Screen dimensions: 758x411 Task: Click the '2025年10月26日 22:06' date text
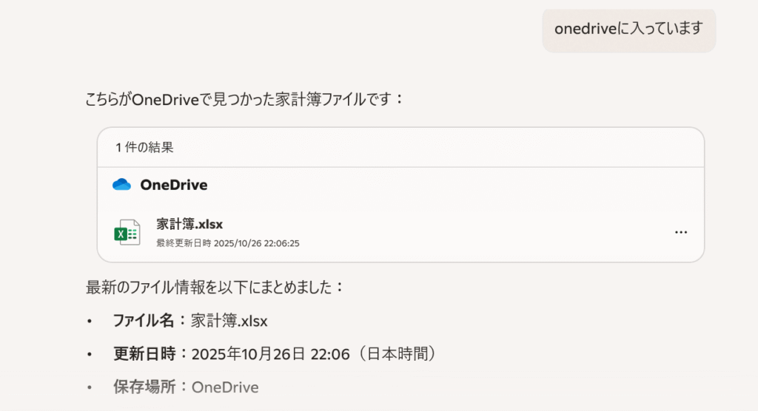tap(270, 354)
